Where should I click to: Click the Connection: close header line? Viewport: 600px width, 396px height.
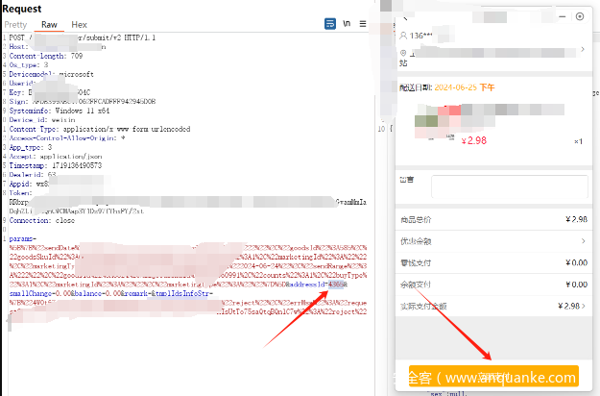pos(42,221)
